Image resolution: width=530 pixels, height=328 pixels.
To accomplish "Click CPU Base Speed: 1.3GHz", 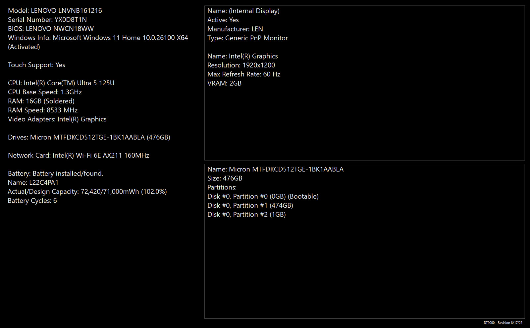I will [45, 92].
